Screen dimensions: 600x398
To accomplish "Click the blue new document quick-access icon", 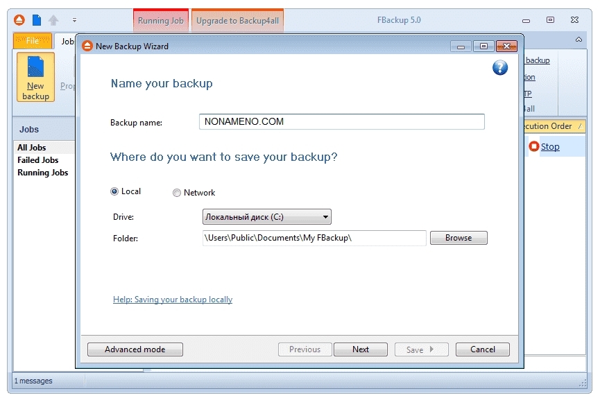I will coord(37,20).
